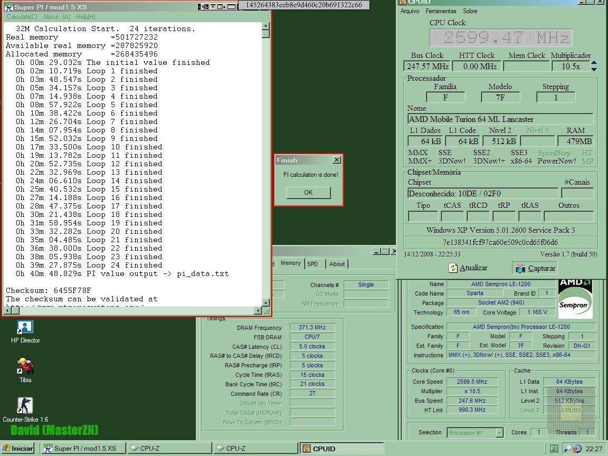This screenshot has width=608, height=456.
Task: Click the Super PI horizontal scrollbar right arrow
Action: (x=258, y=310)
